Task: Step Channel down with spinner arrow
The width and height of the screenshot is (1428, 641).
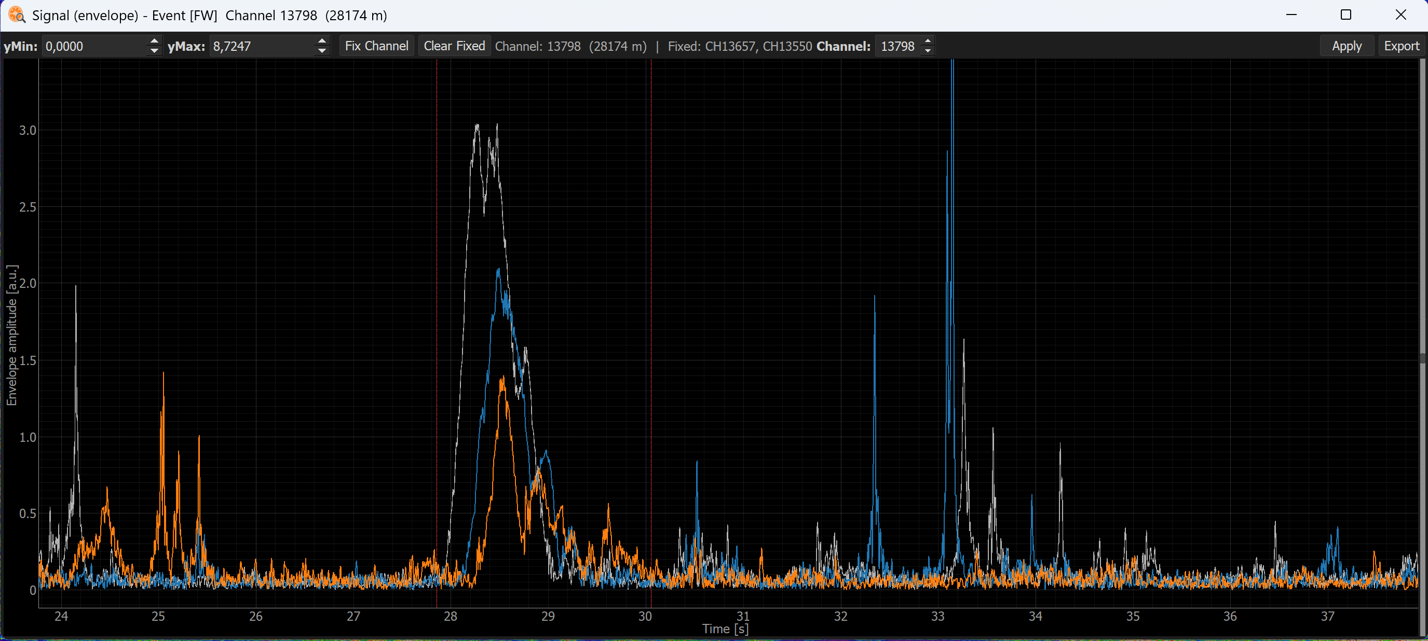Action: pyautogui.click(x=928, y=51)
